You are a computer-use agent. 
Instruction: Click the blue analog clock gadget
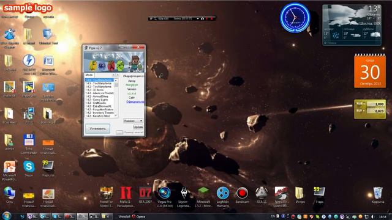click(295, 18)
